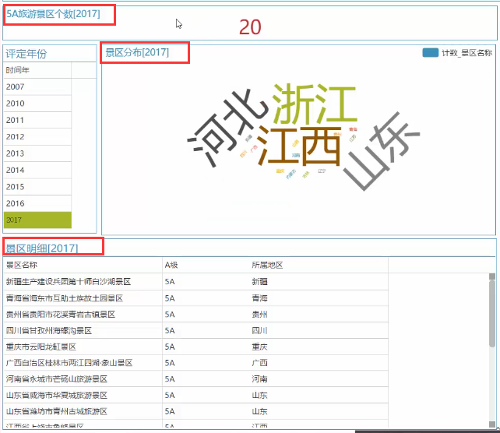
Task: Choose 2011 from the 时间年 list
Action: (x=37, y=120)
